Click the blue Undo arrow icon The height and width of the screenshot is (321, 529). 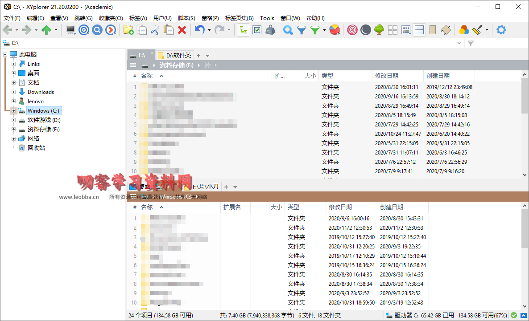point(199,30)
